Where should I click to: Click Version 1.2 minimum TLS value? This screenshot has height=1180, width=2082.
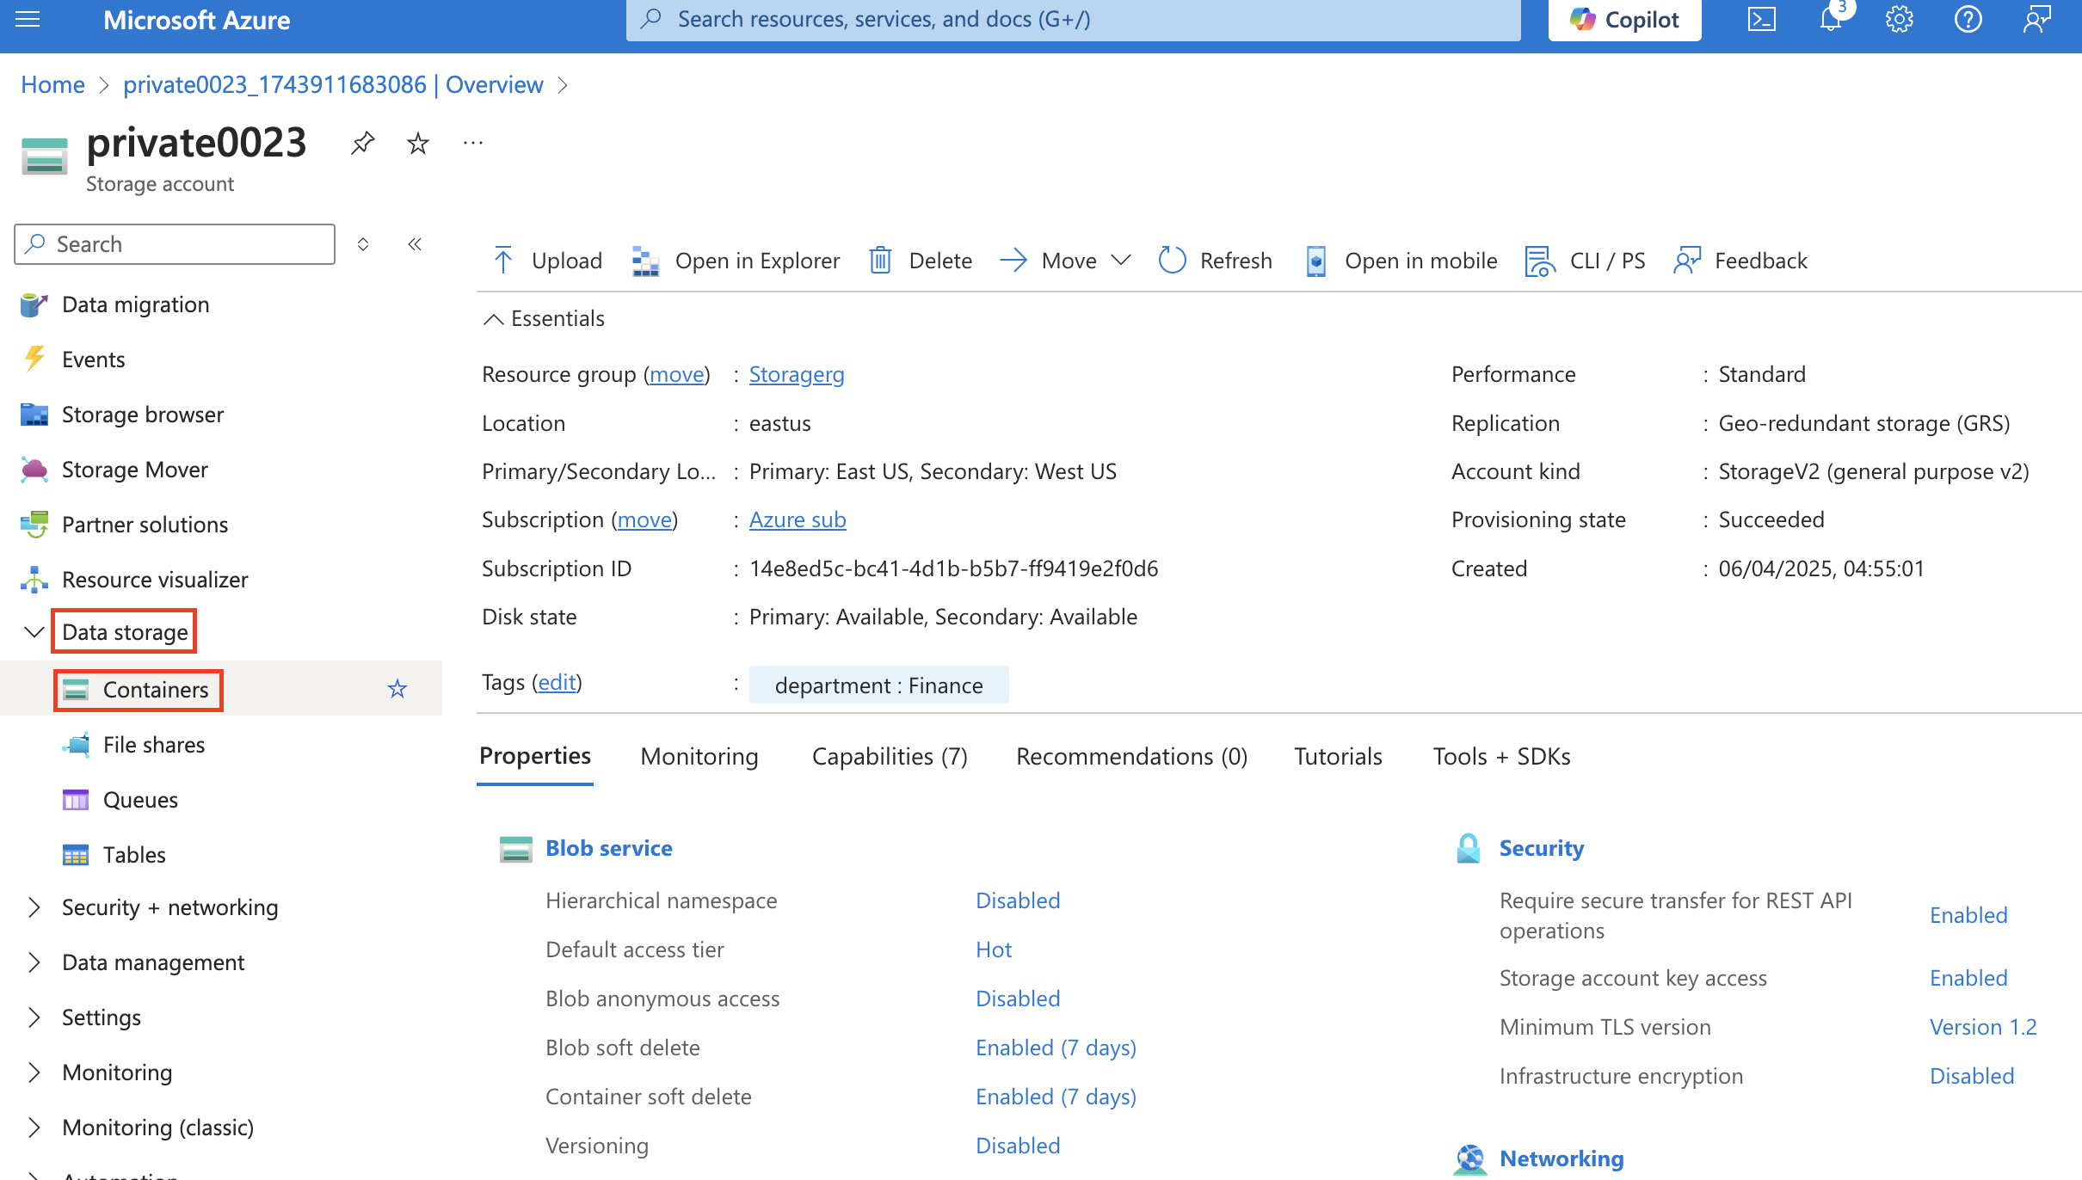point(1983,1028)
